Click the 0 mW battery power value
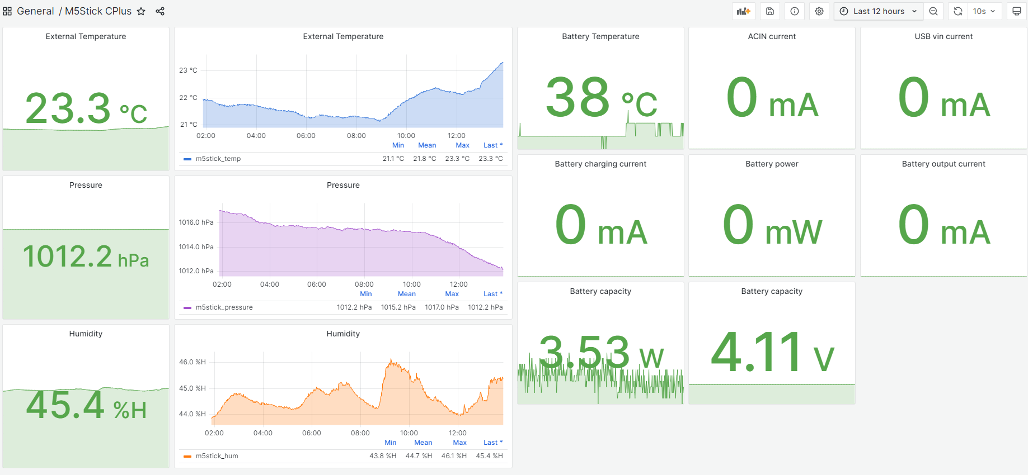1028x475 pixels. (772, 225)
